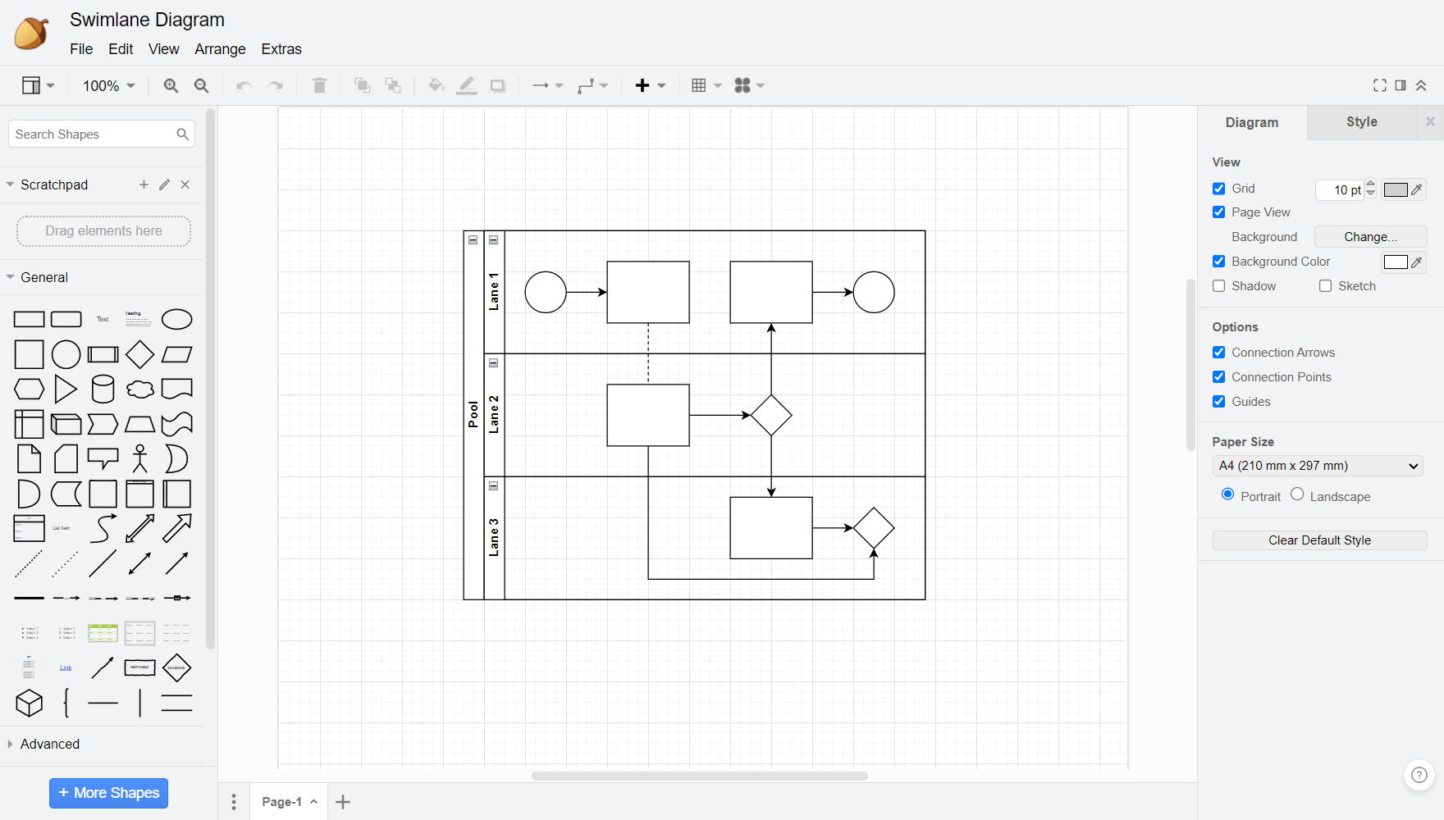This screenshot has width=1444, height=820.
Task: Enable the Sketch checkbox
Action: coord(1325,286)
